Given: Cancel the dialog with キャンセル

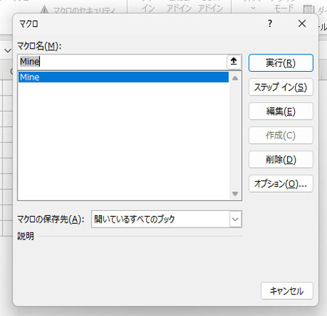Looking at the screenshot, I should pos(287,291).
